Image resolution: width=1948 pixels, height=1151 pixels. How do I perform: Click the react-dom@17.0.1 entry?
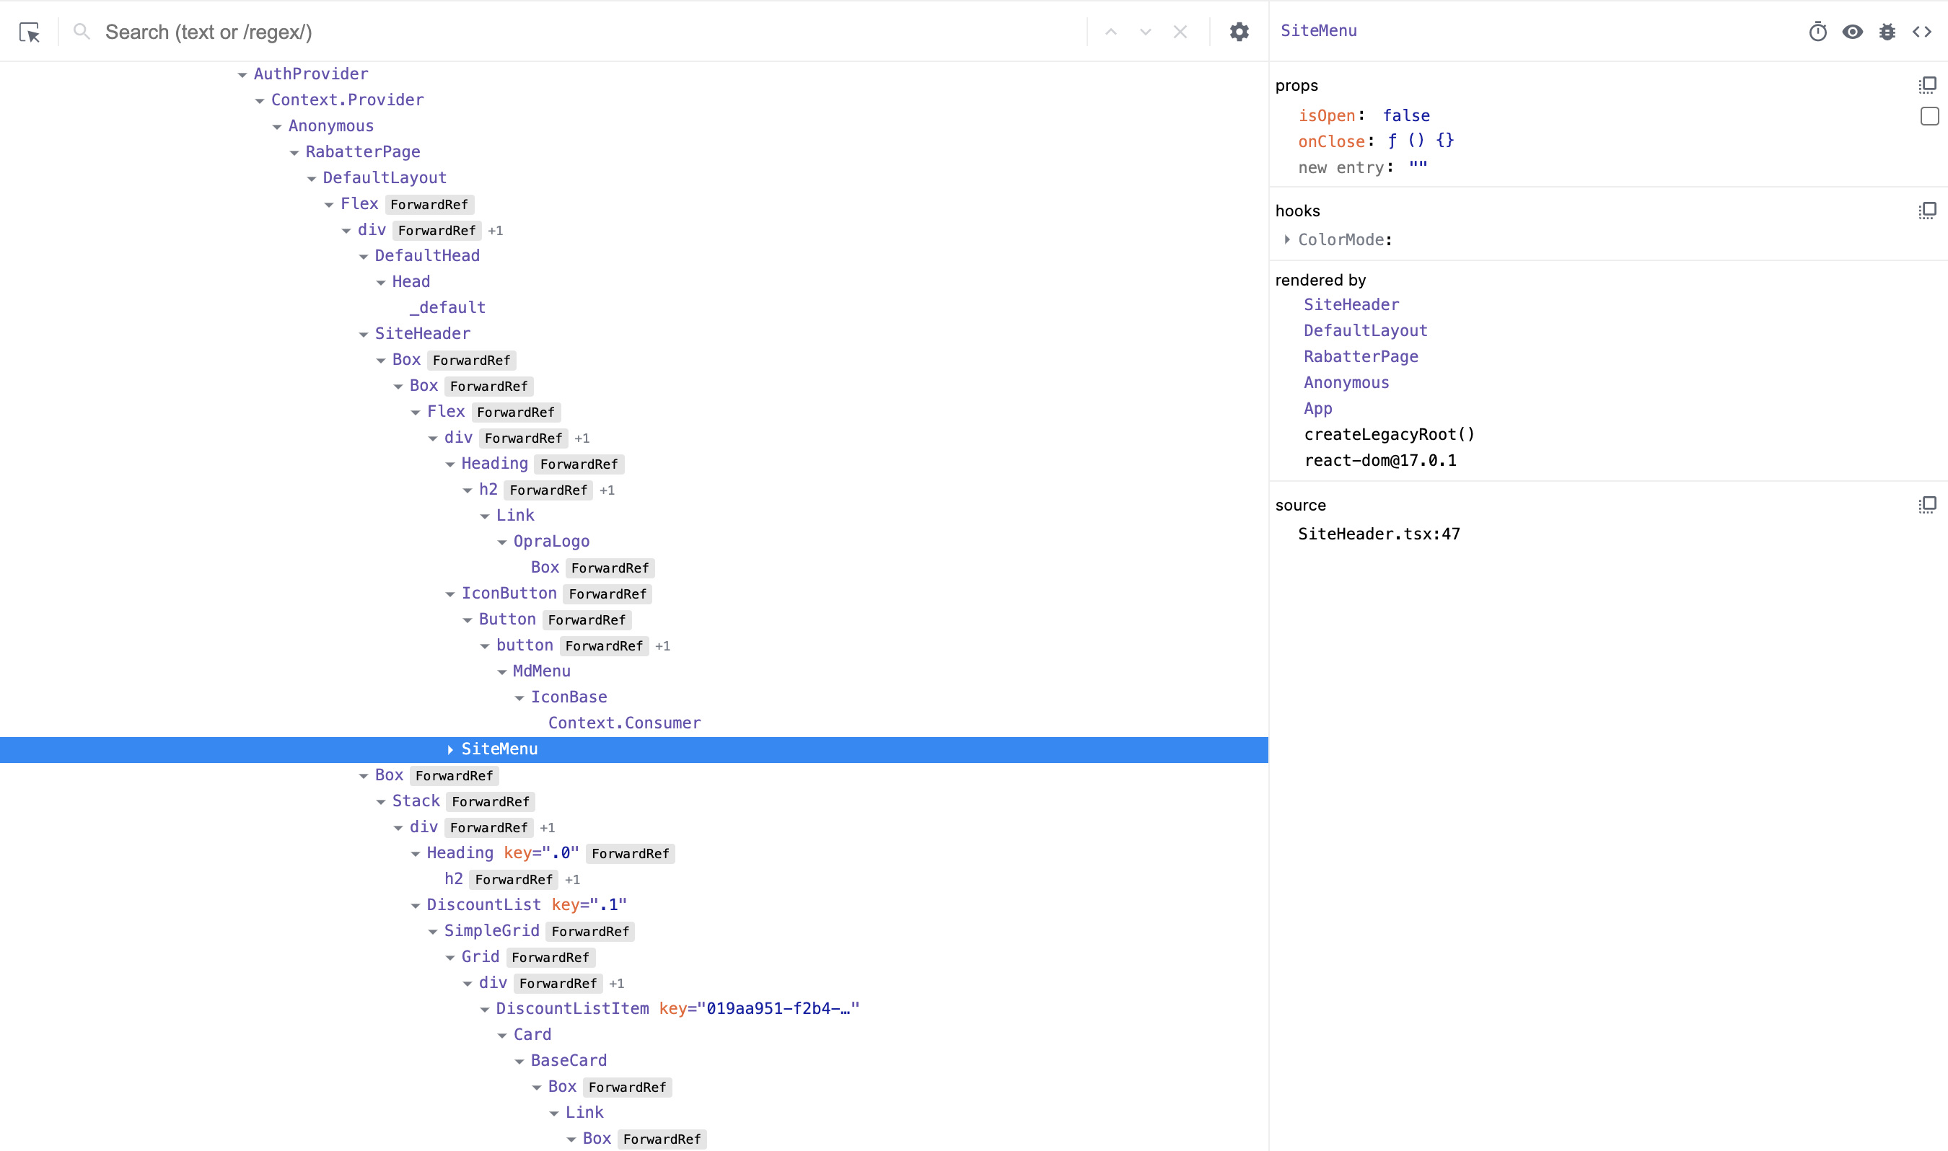(1380, 461)
